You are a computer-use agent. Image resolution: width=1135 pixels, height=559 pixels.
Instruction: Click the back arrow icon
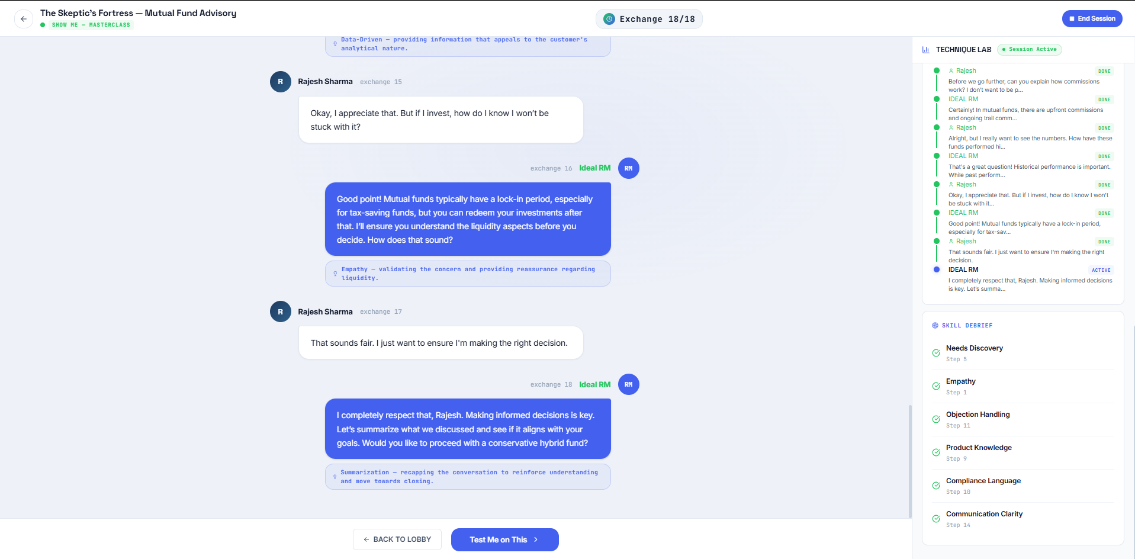pyautogui.click(x=24, y=19)
